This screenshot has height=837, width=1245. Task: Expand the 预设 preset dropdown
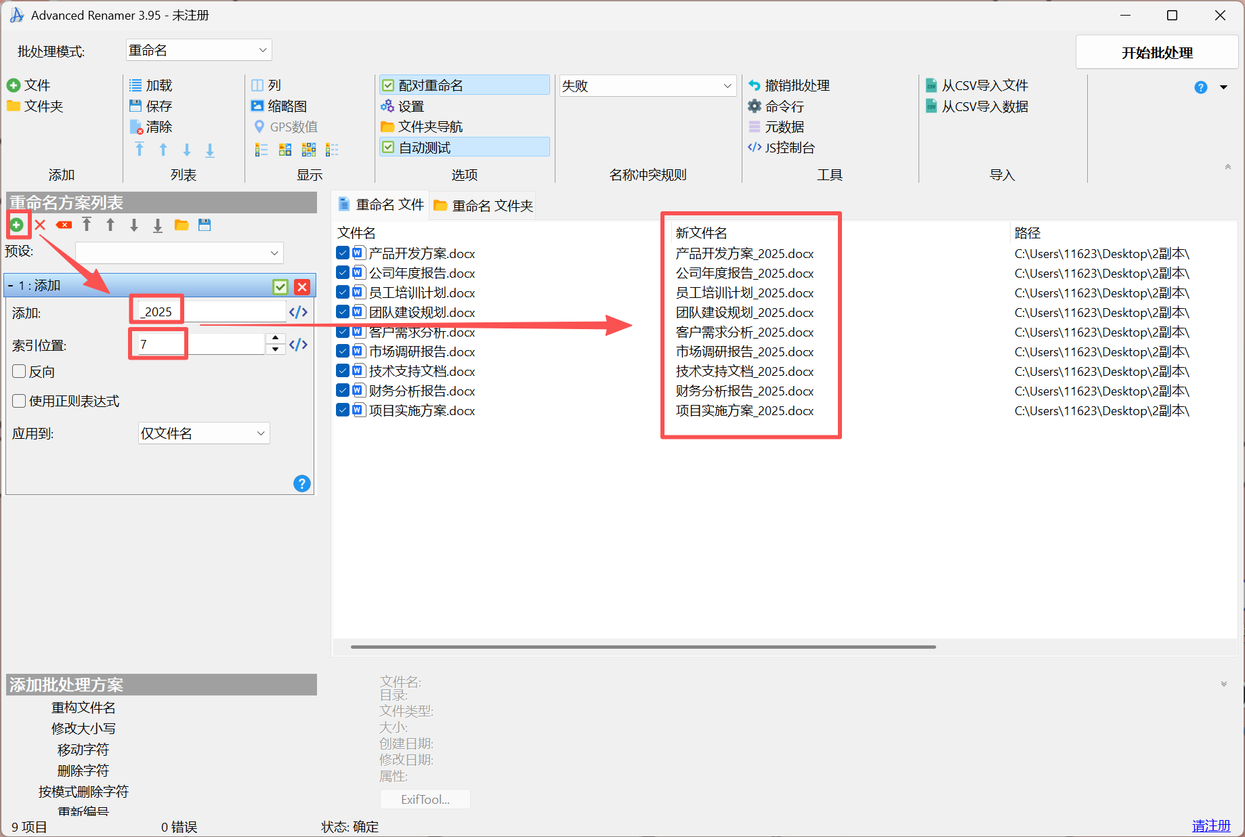(180, 253)
